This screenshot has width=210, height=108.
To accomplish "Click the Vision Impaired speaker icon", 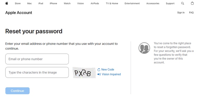I will tap(99, 74).
